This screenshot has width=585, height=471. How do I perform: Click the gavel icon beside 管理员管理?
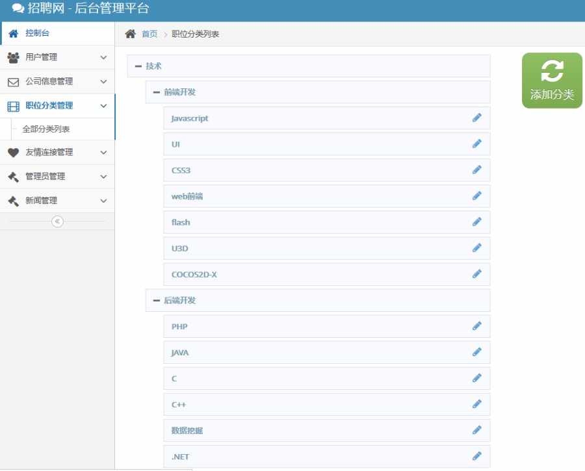14,177
